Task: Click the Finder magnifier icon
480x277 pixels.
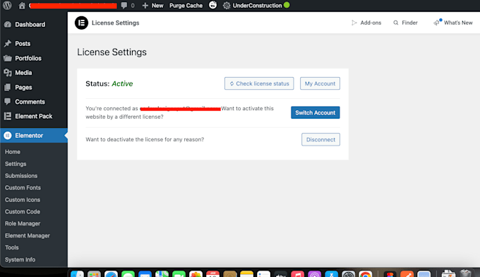Action: tap(396, 23)
